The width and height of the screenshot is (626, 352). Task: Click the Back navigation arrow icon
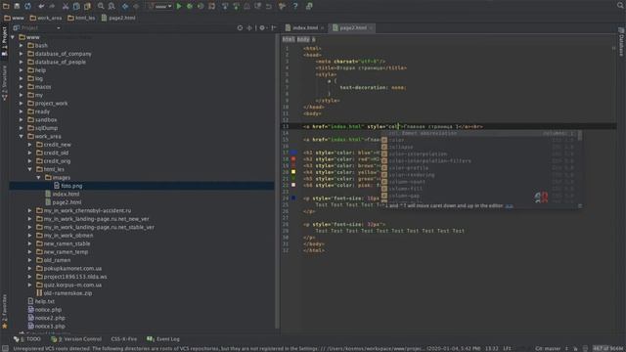[125, 6]
